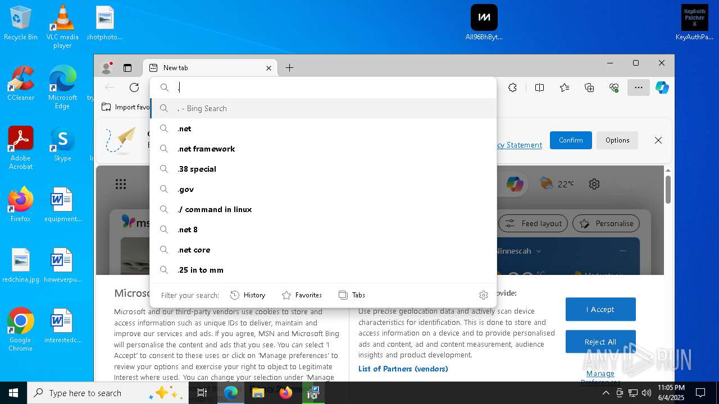
Task: Open the volume control in tray
Action: [646, 393]
